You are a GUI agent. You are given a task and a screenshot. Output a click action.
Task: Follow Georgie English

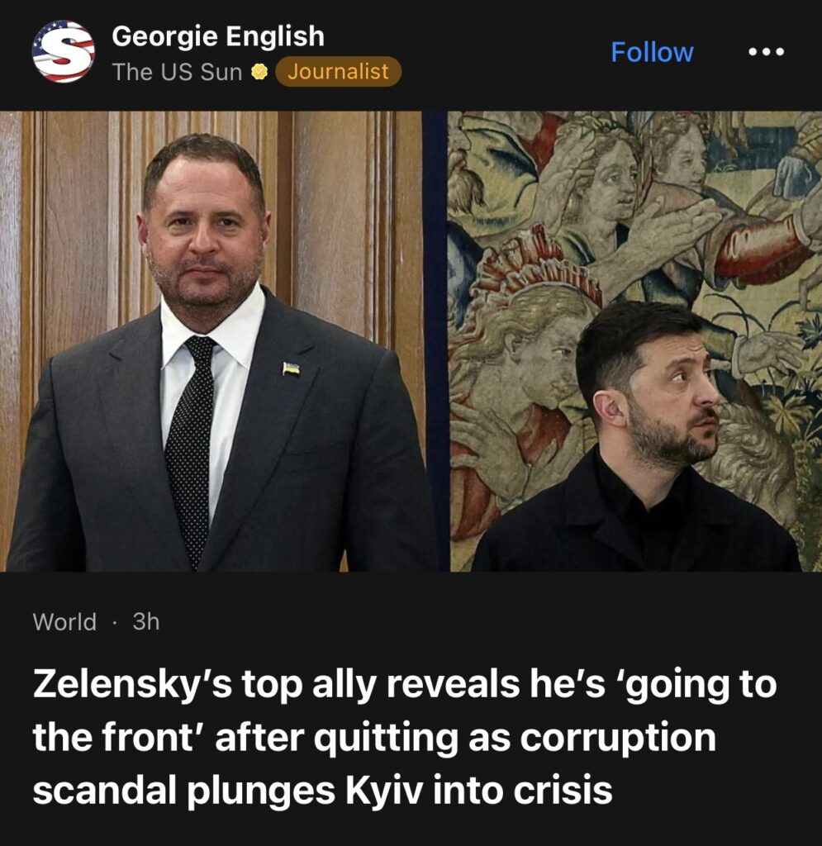tap(652, 52)
